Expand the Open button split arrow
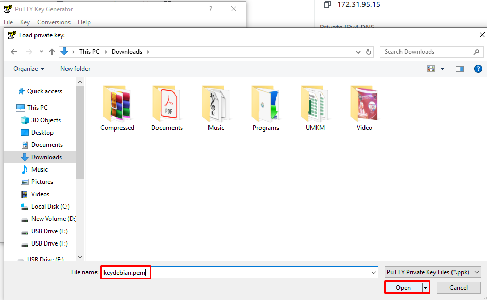Viewport: 487px width, 300px height. tap(426, 288)
